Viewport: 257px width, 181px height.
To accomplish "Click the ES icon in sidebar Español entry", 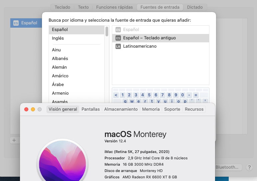I will [x=16, y=23].
